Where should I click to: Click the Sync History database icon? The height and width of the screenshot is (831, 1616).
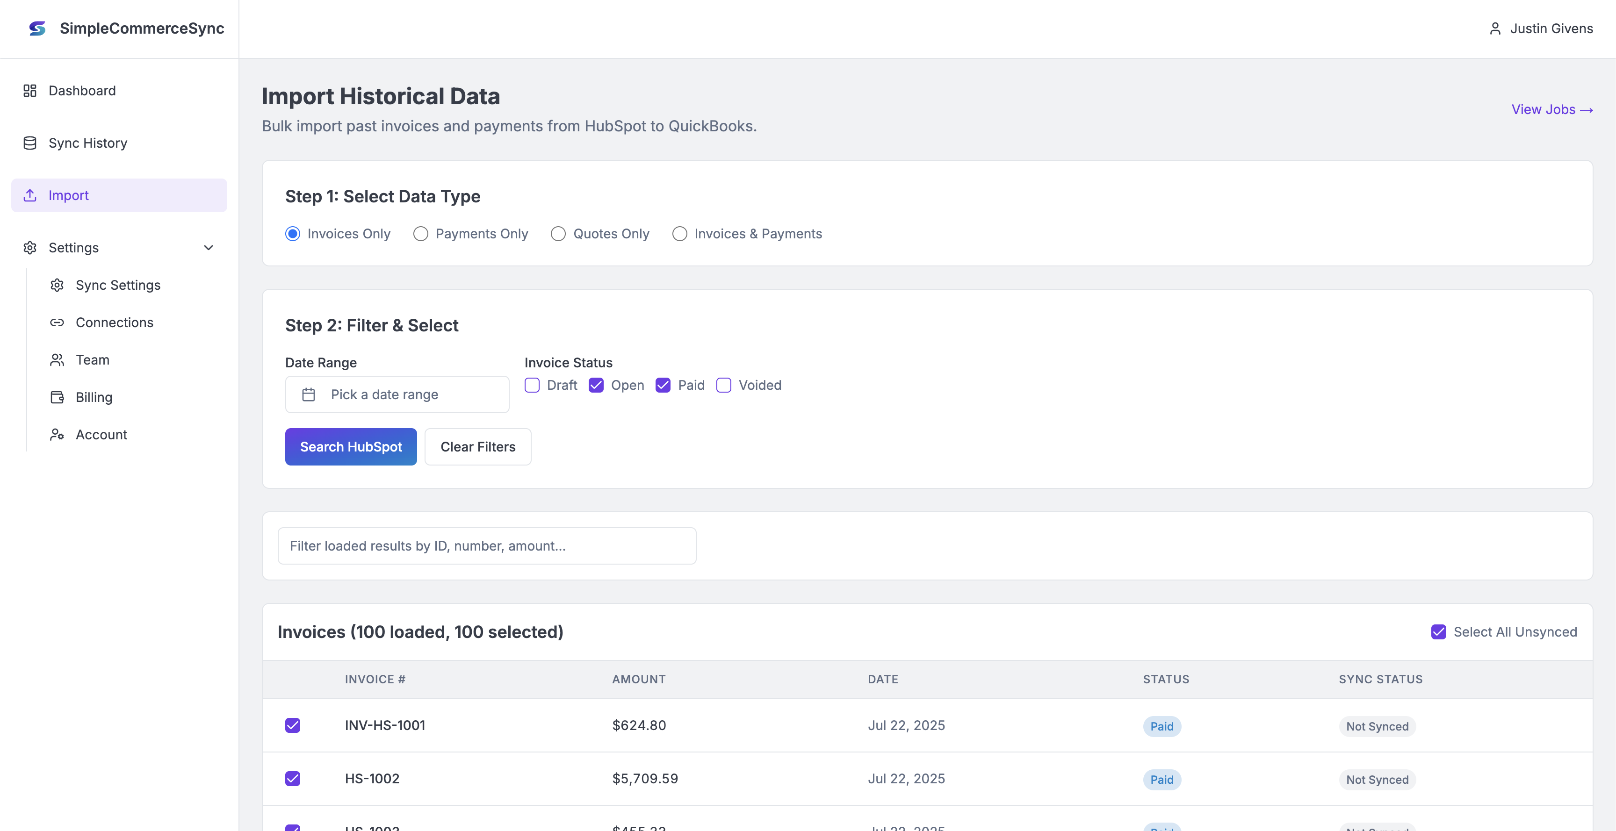point(29,143)
